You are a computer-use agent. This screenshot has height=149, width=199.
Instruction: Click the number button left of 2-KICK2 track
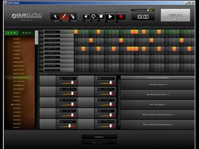41,36
